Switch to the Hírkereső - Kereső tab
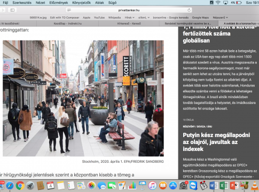Viewport: 259px width, 192px height. [129, 23]
